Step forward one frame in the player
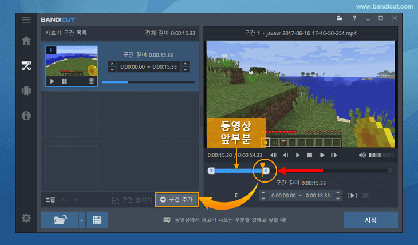 pos(322,155)
